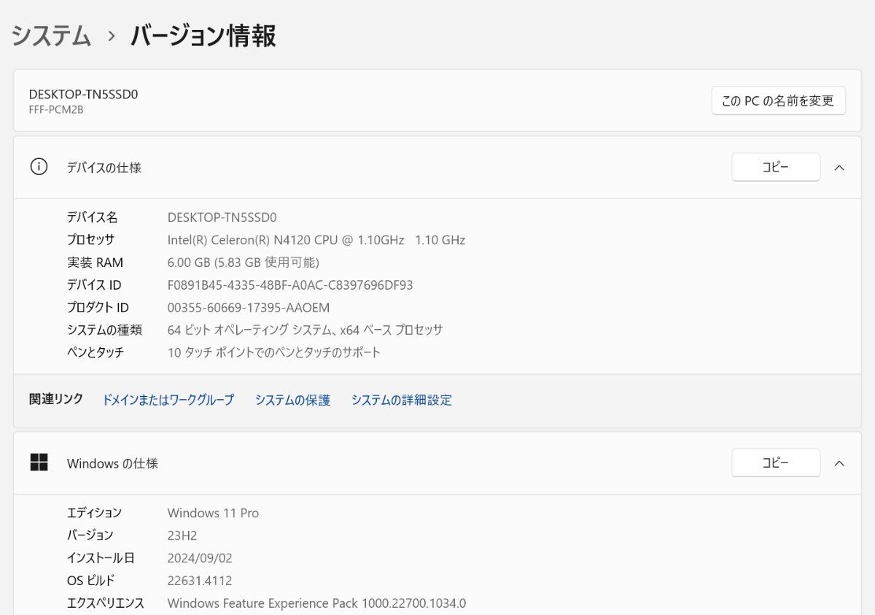Open ドメインまたはワークグループ link

click(168, 400)
